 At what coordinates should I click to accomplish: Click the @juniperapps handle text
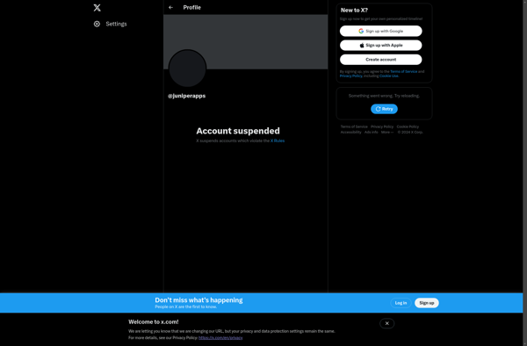pyautogui.click(x=186, y=96)
